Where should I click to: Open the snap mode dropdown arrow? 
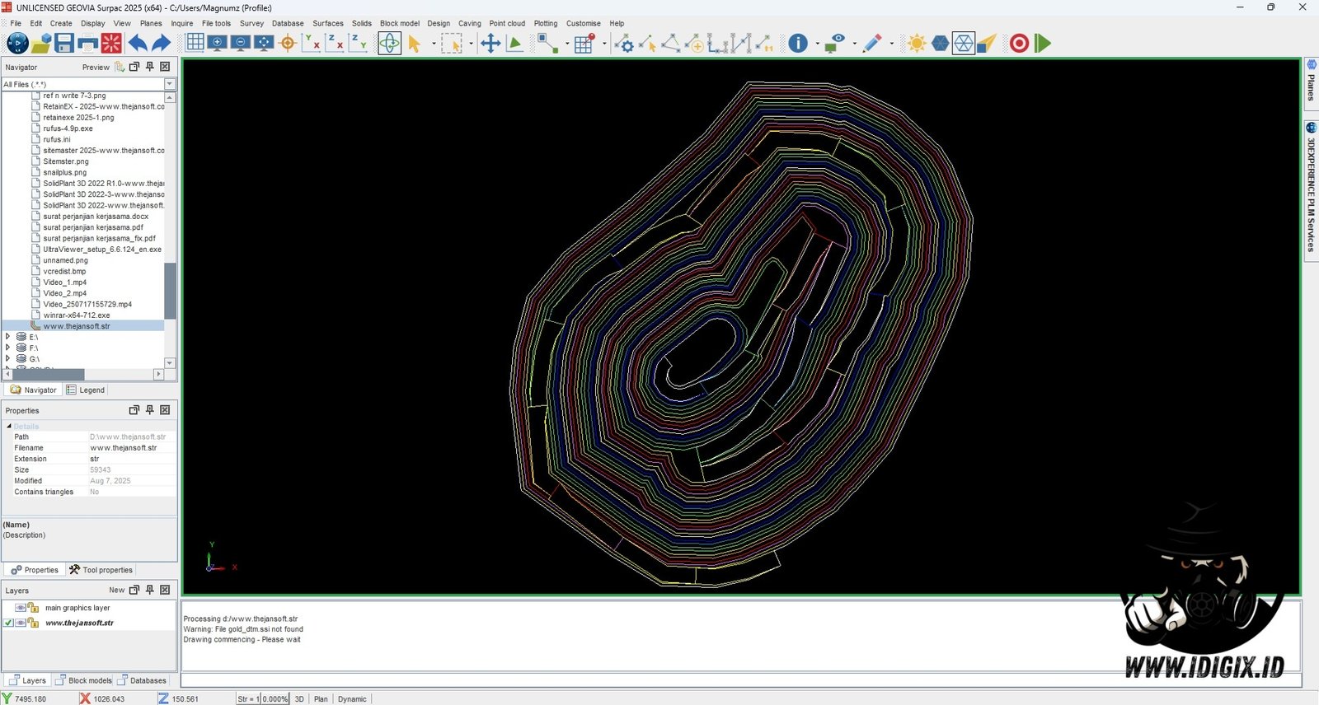point(567,43)
